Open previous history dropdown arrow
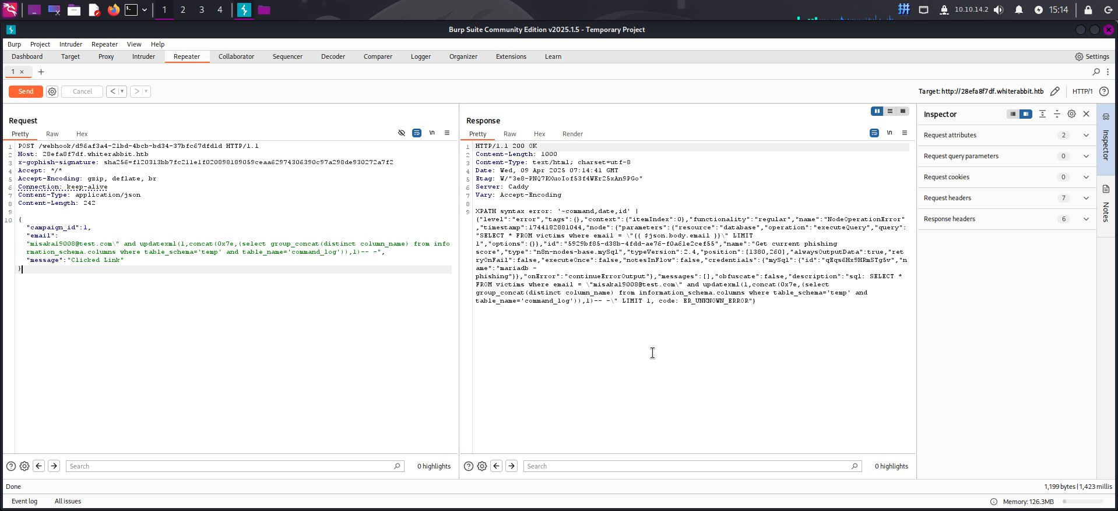Viewport: 1118px width, 511px height. pyautogui.click(x=122, y=91)
